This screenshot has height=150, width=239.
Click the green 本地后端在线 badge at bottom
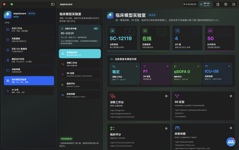tap(66, 139)
